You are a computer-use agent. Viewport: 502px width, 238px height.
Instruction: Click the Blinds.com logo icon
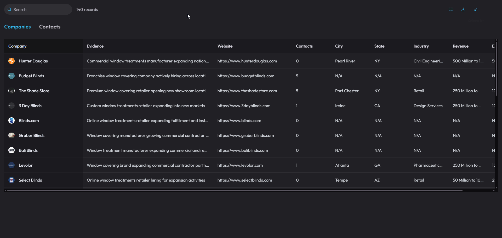(12, 120)
